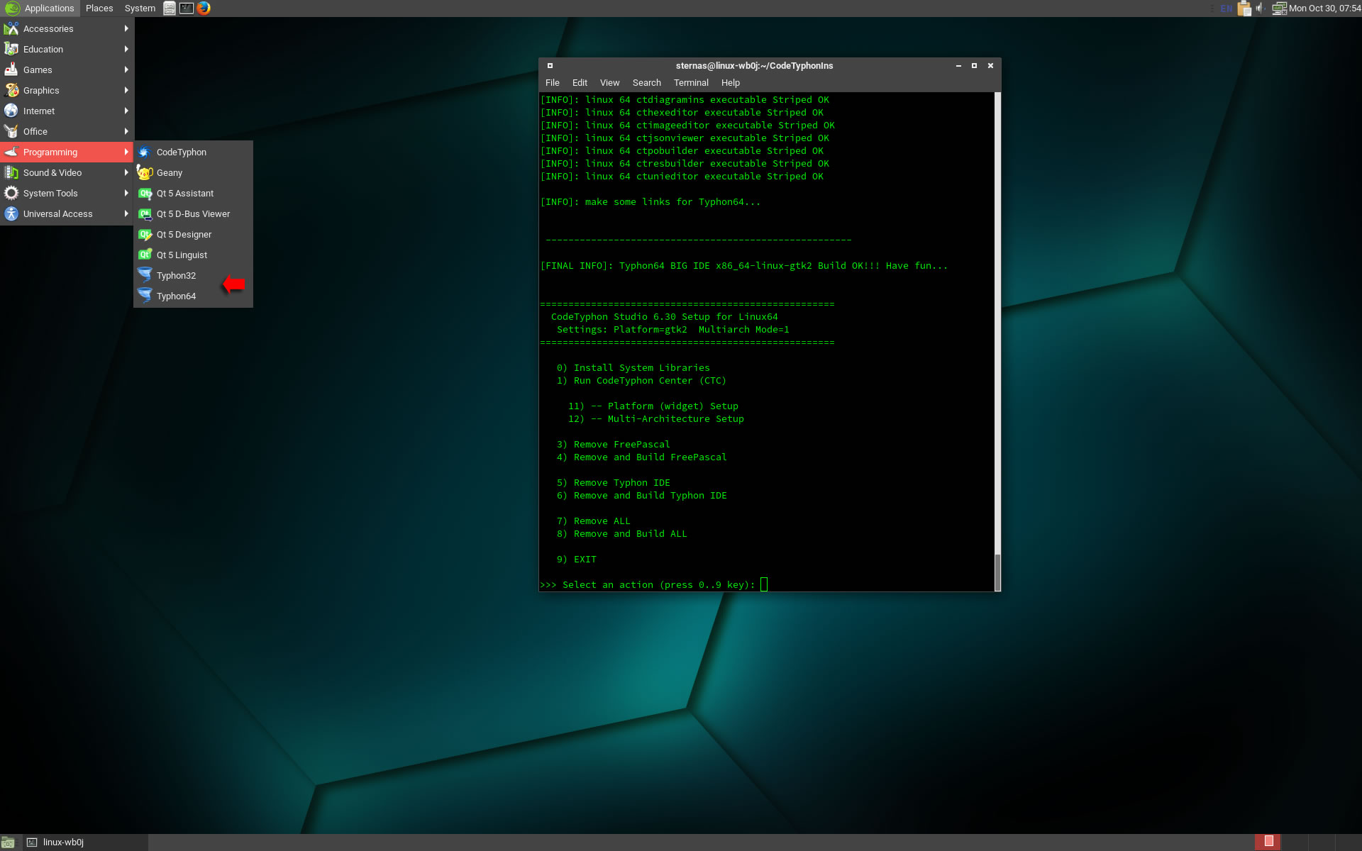Click '5) Remove Typhon IDE' text

[x=613, y=483]
